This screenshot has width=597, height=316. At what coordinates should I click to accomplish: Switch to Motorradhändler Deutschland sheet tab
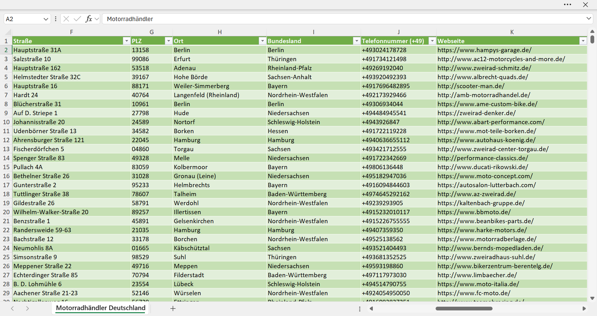(x=100, y=308)
